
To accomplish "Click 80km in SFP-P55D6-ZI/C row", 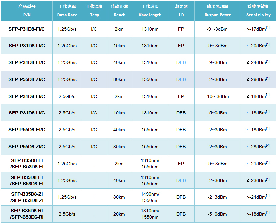I will point(119,147).
